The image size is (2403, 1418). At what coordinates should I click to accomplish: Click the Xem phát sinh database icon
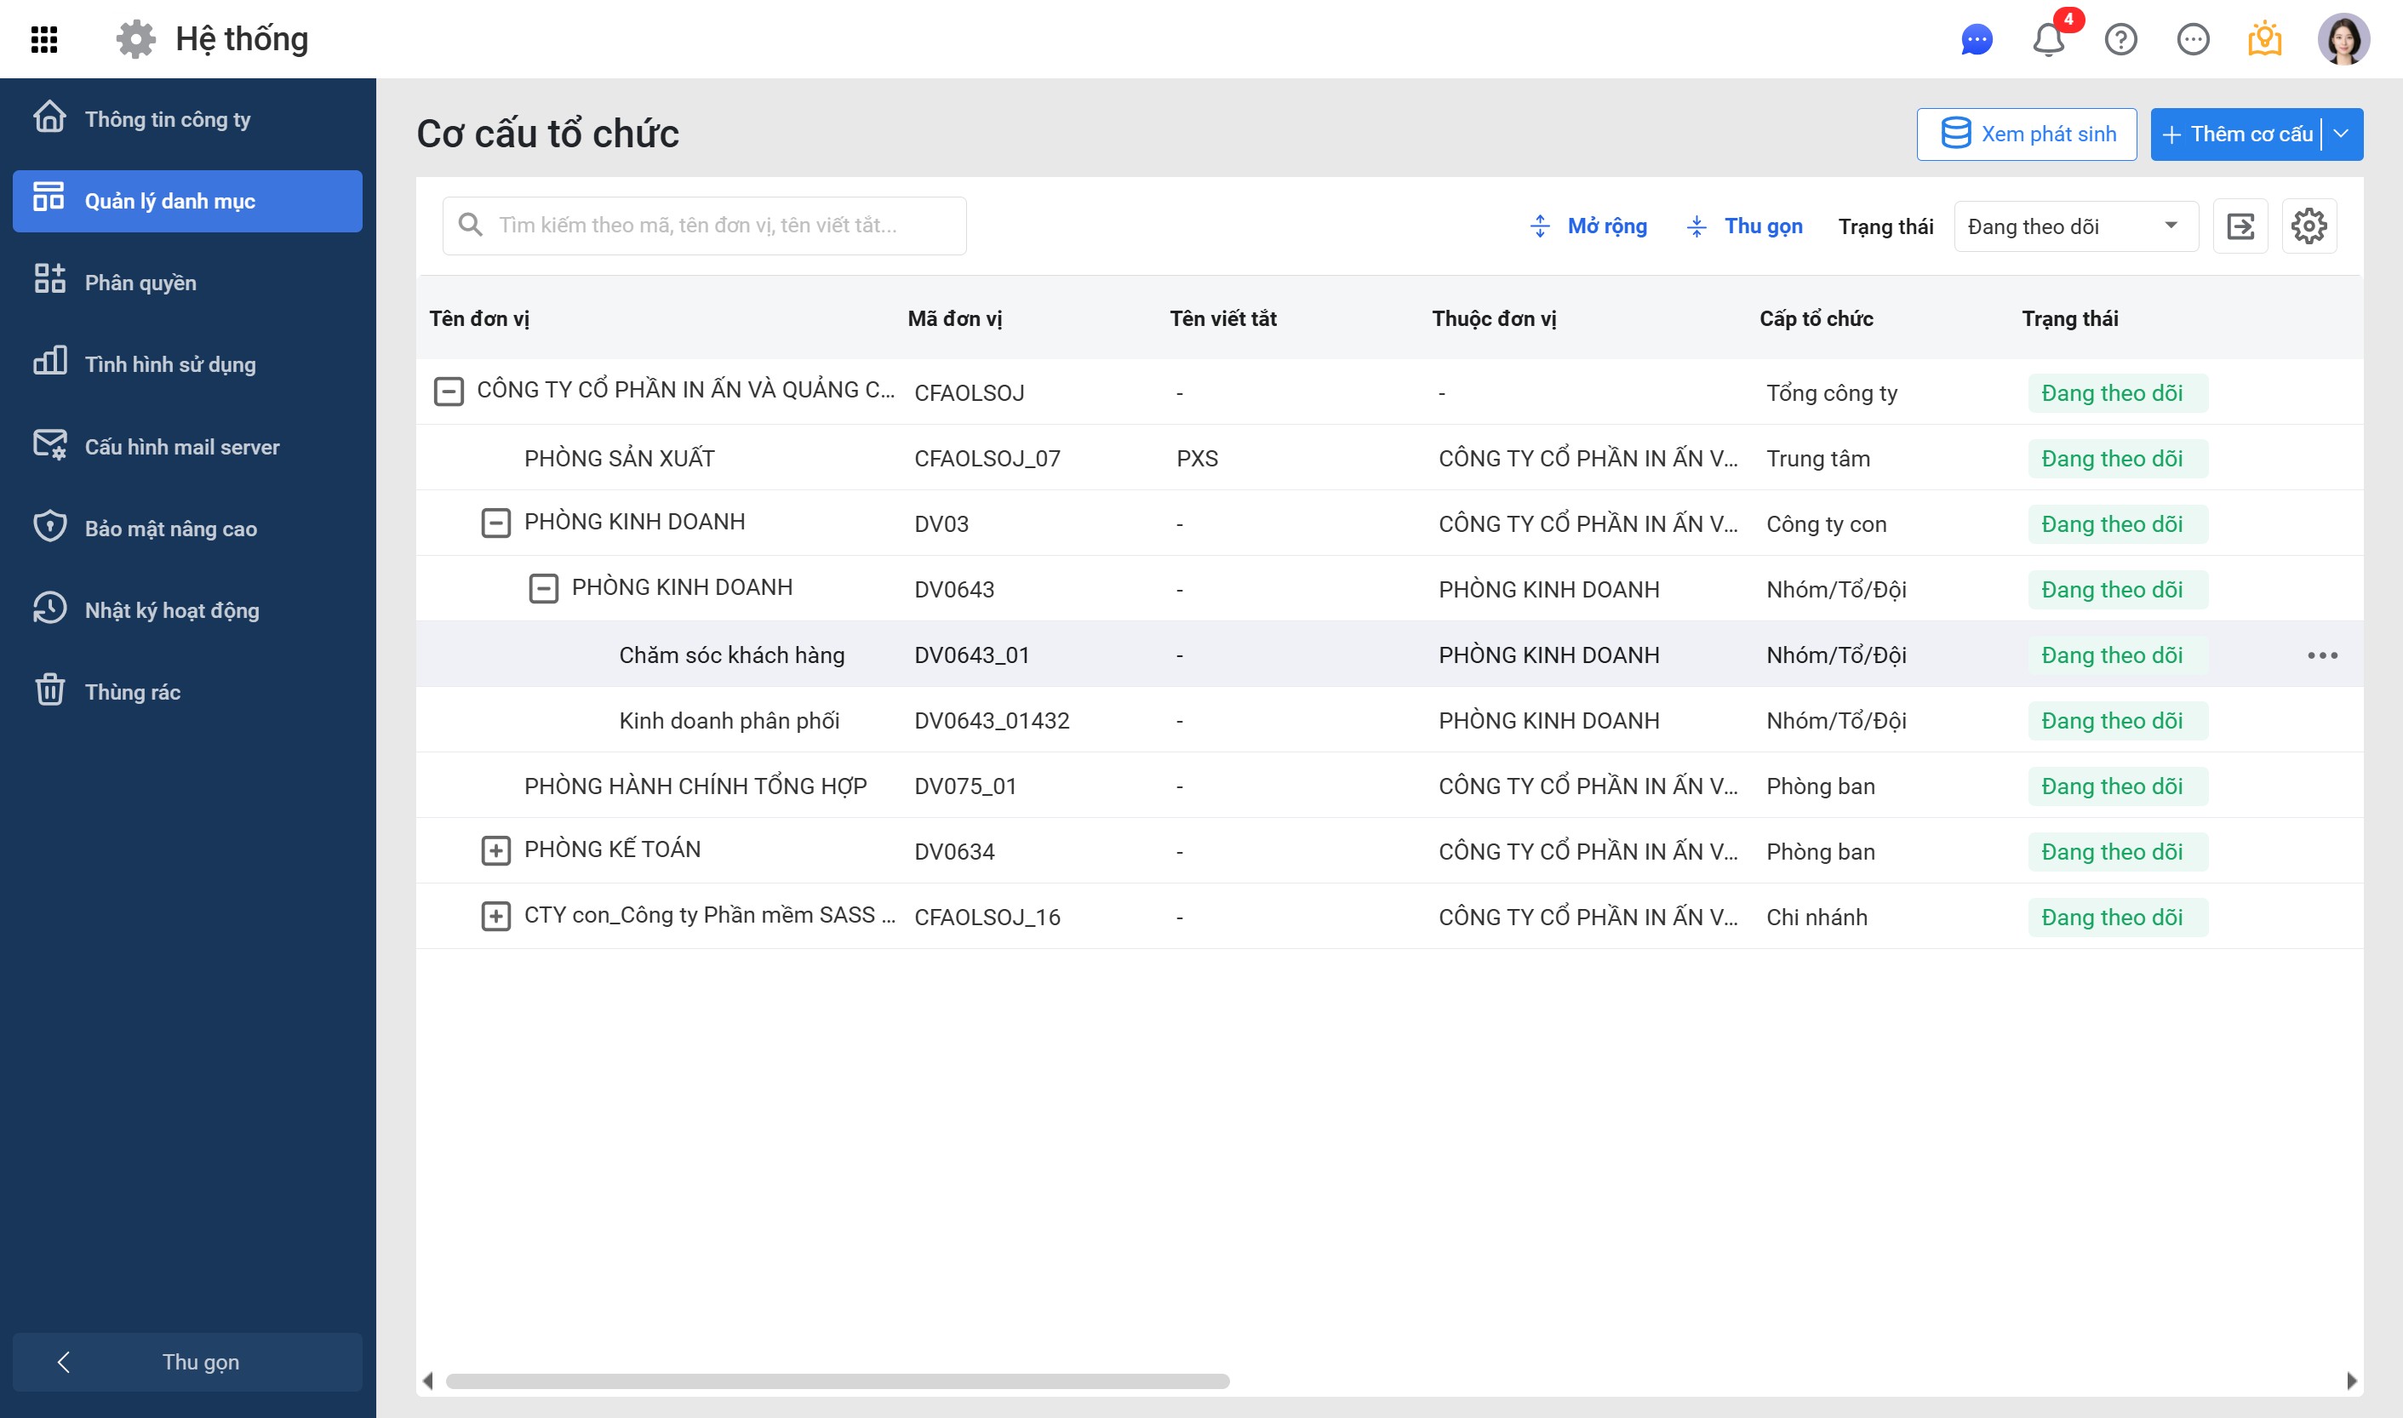tap(1956, 134)
